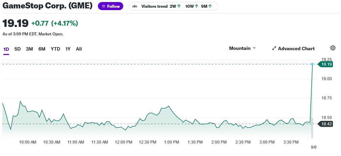The width and height of the screenshot is (341, 156).
Task: Click the 2W visitors trend indicator
Action: click(x=175, y=6)
